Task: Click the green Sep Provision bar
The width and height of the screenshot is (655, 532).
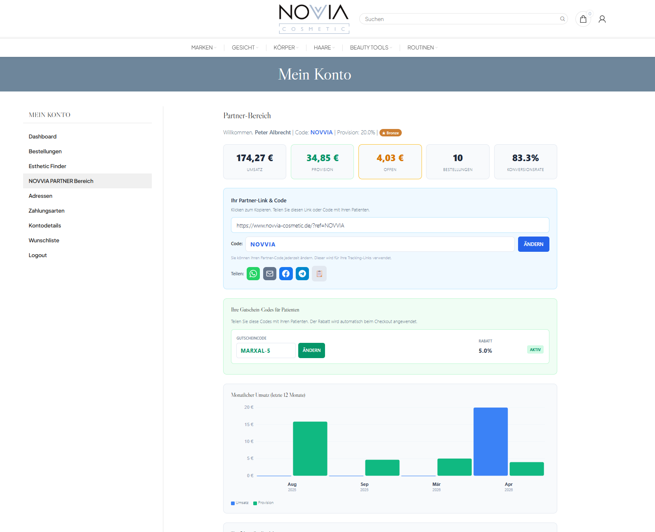Action: point(382,468)
